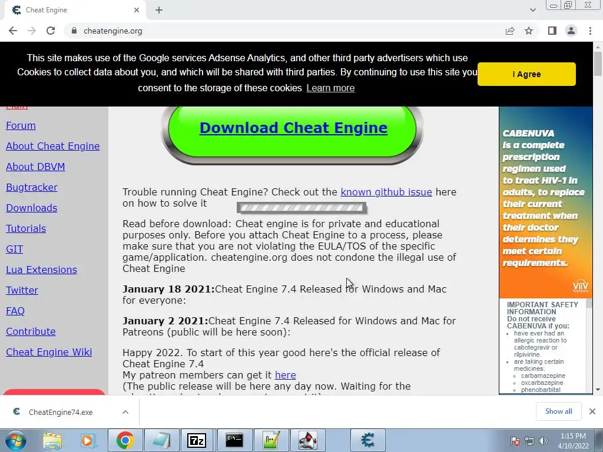603x452 pixels.
Task: Open downloaded CheatEngine74.exe file
Action: [61, 413]
